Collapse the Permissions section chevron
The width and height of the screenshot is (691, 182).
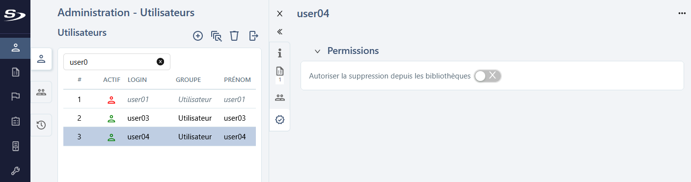317,51
